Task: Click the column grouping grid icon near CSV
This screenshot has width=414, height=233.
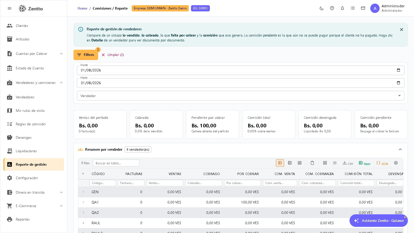Action: click(325, 163)
